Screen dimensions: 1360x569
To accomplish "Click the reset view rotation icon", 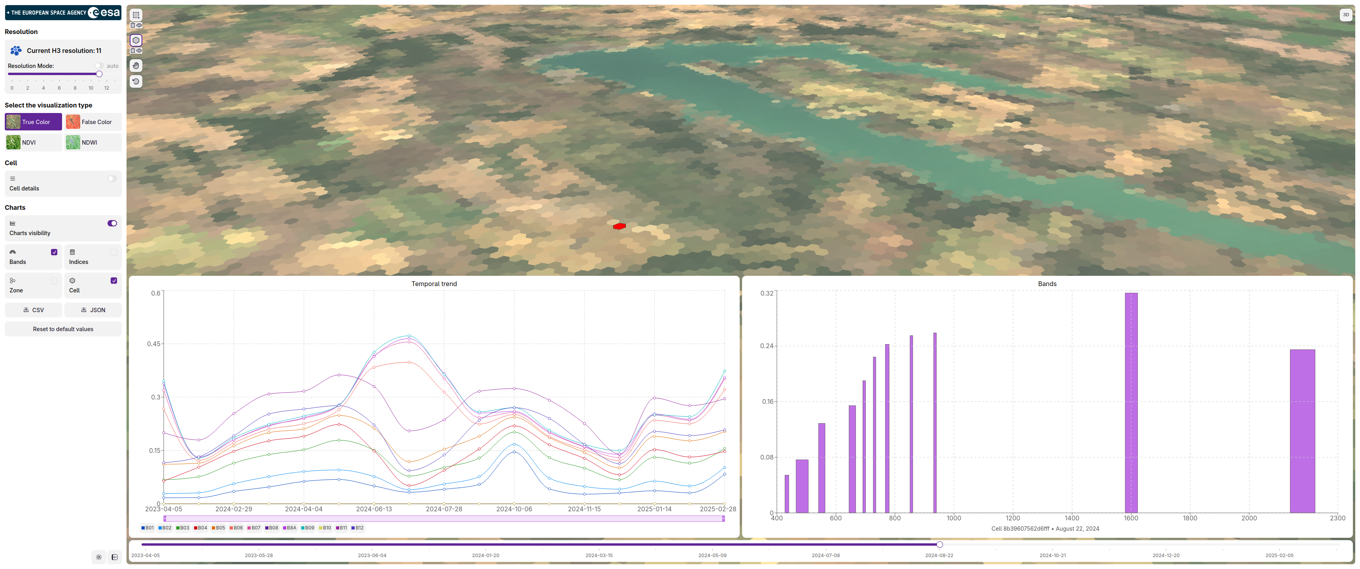I will click(136, 81).
